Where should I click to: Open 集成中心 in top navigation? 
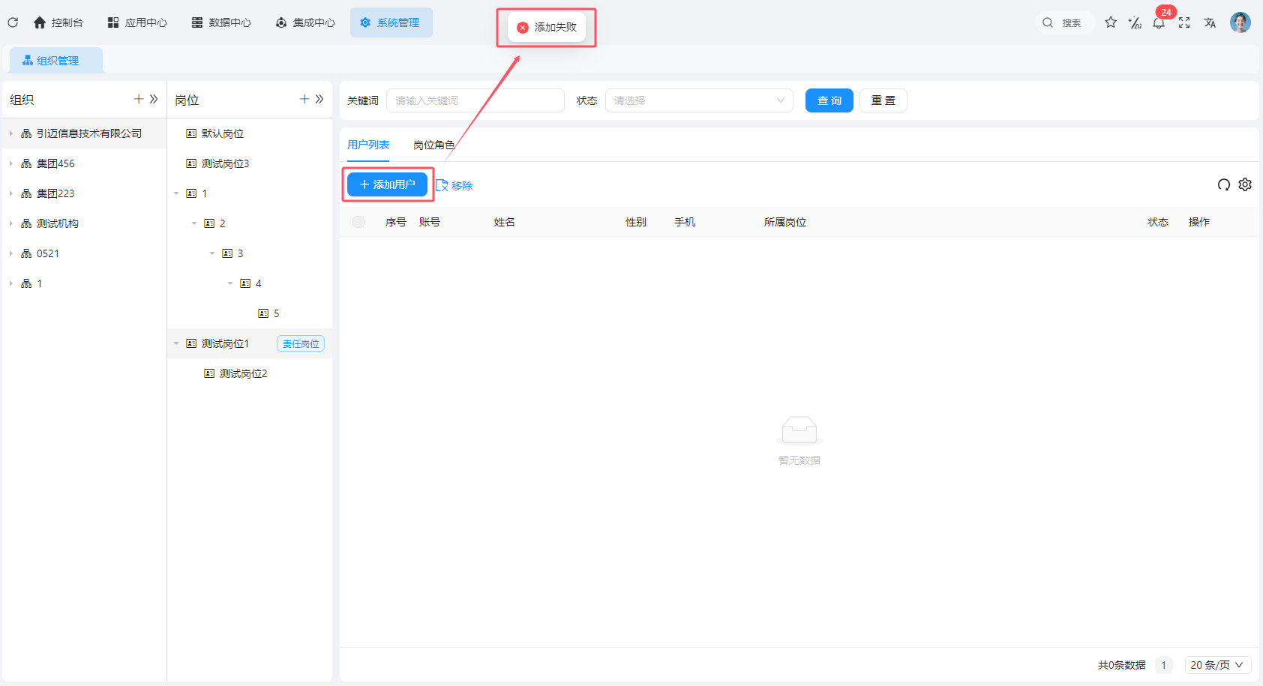306,22
